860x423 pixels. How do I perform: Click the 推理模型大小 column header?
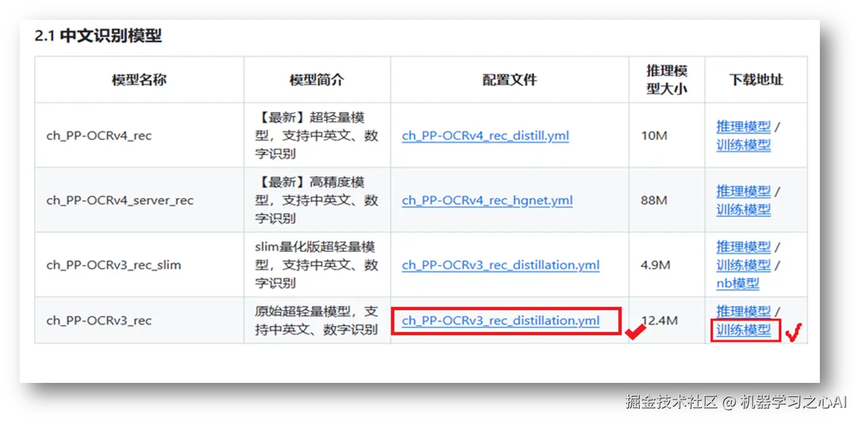point(667,79)
